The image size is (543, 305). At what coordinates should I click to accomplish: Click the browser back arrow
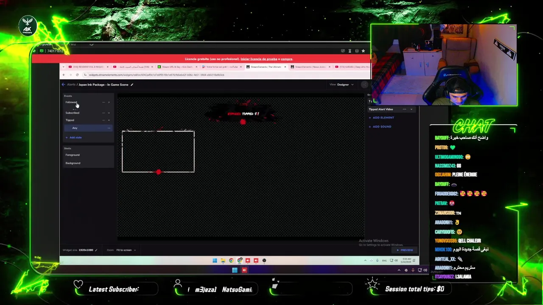tap(64, 75)
